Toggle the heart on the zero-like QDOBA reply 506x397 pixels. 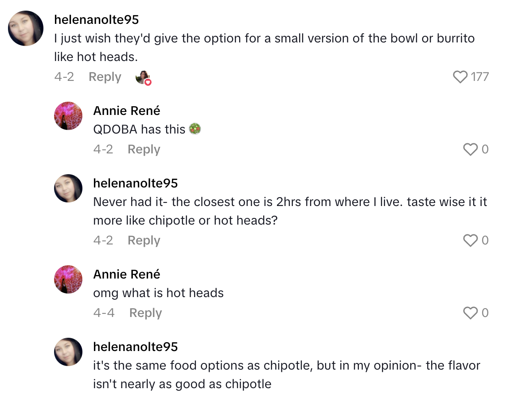(470, 149)
